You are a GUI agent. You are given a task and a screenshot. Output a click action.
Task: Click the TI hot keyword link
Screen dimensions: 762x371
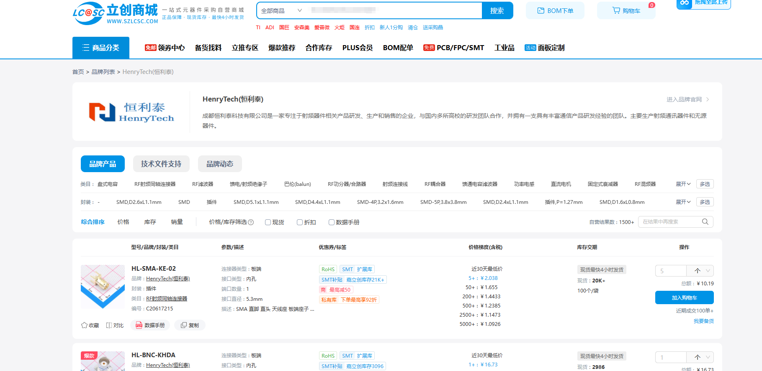(258, 28)
